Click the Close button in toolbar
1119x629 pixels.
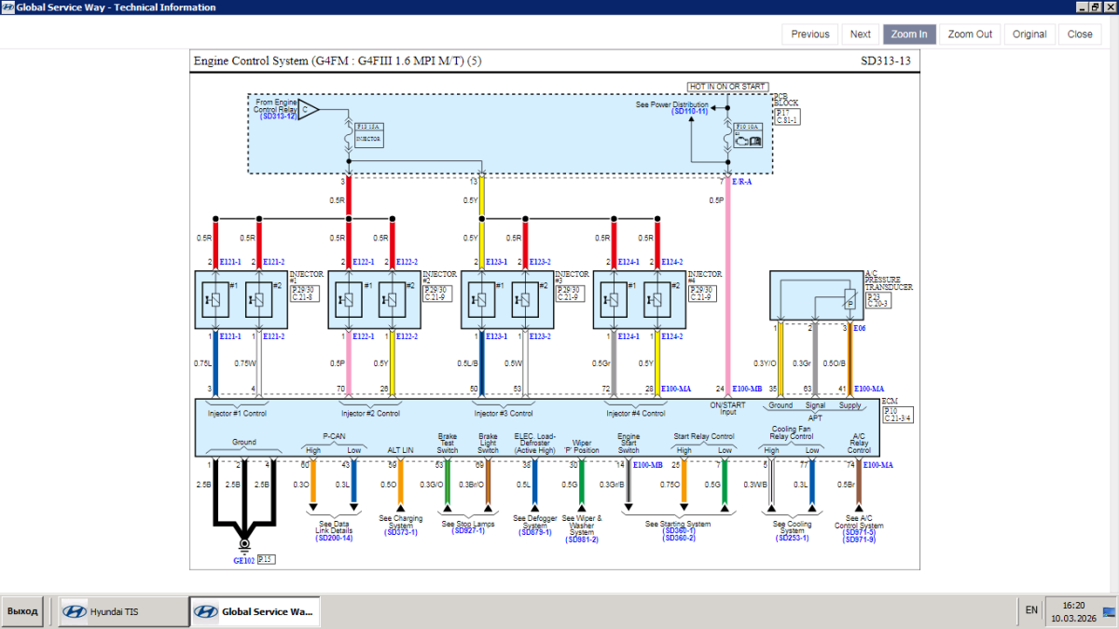1079,34
